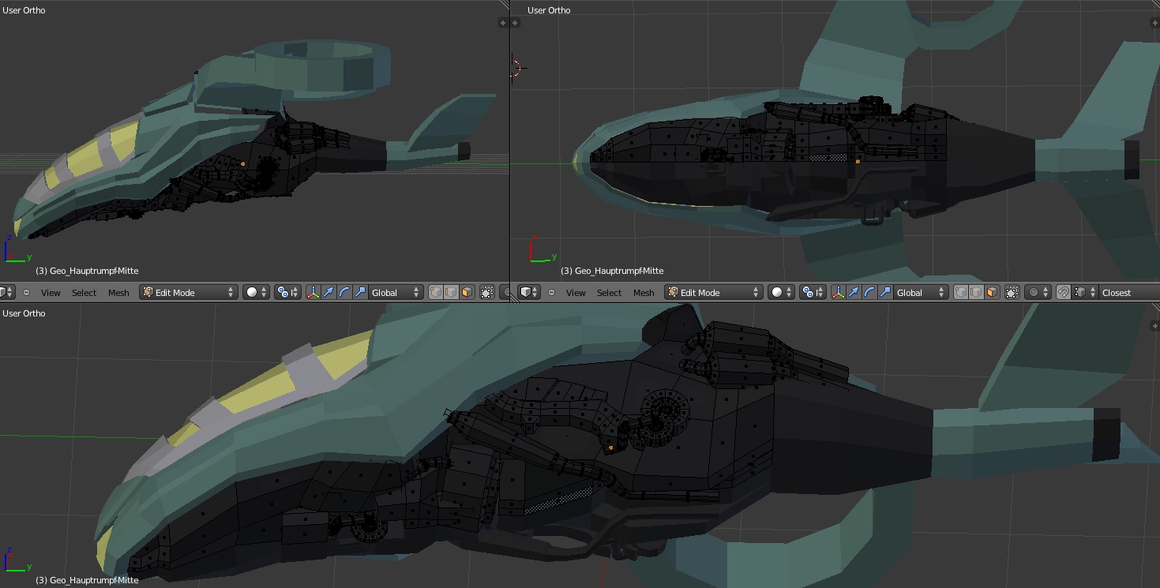
Task: Open the editor type selector in the top-right viewport
Action: point(529,293)
